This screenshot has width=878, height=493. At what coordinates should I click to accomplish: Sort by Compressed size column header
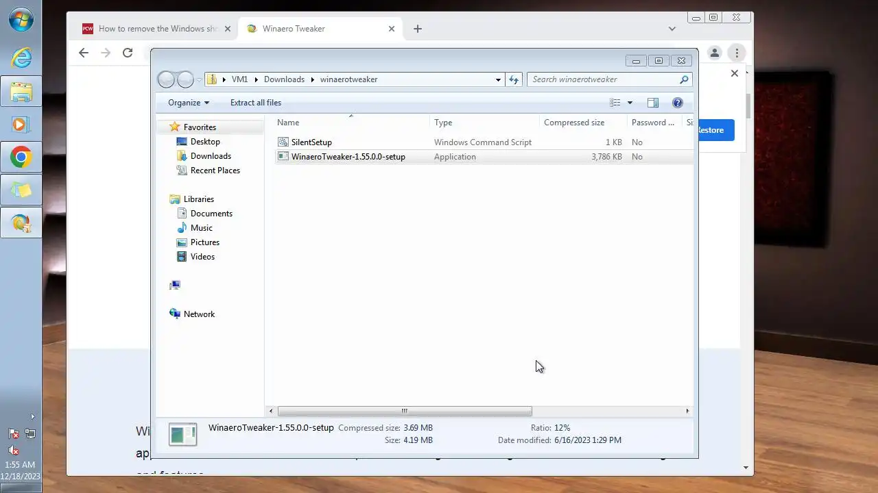click(x=583, y=123)
